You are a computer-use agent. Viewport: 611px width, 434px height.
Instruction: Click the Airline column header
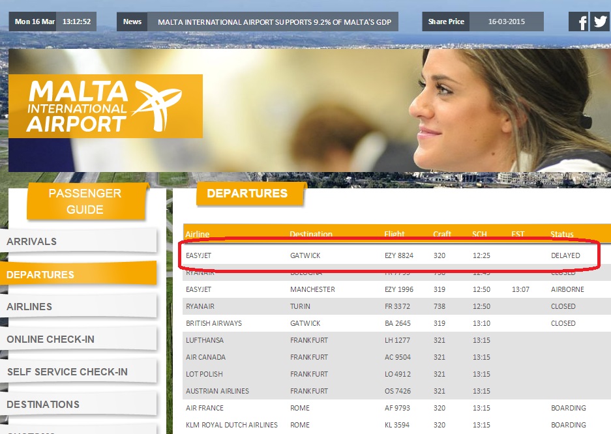pos(197,235)
